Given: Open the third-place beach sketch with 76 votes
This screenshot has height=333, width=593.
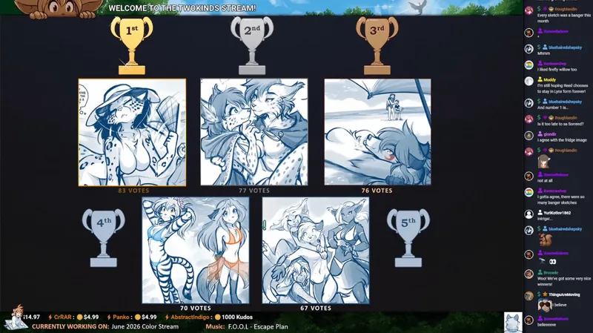Looking at the screenshot, I should coord(377,132).
